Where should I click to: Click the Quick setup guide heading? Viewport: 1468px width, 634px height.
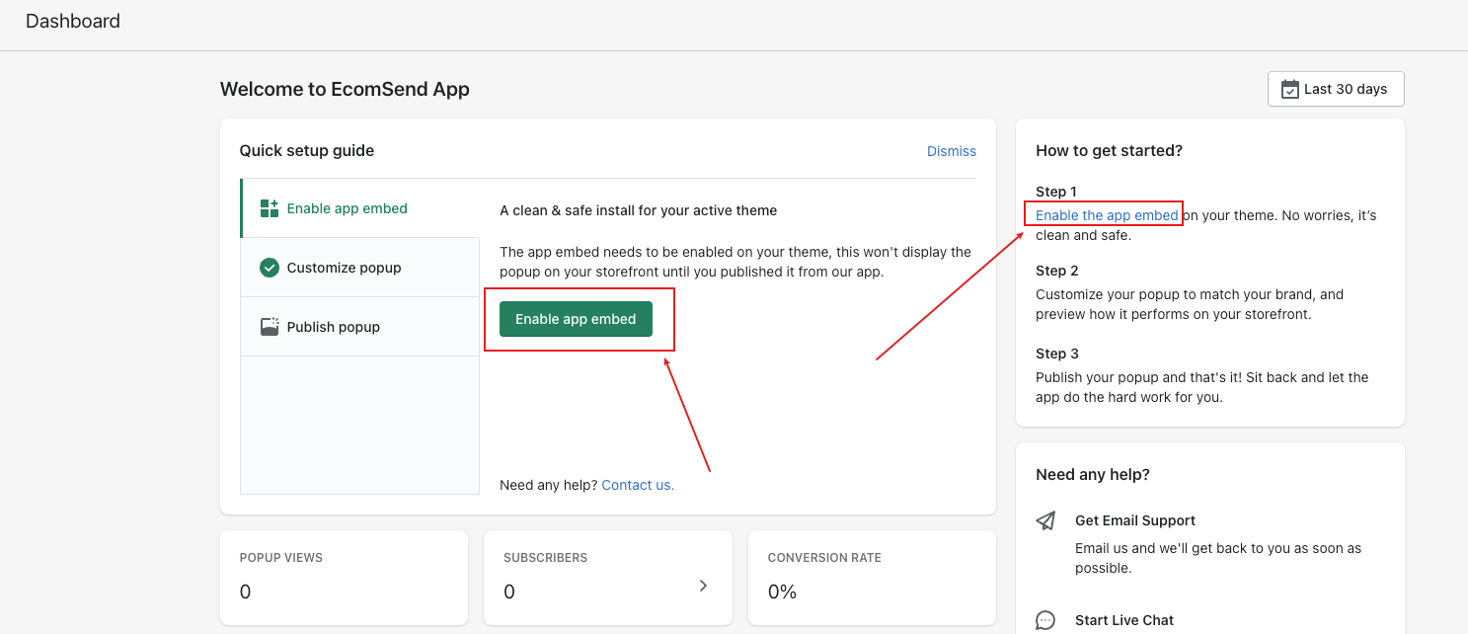click(307, 151)
